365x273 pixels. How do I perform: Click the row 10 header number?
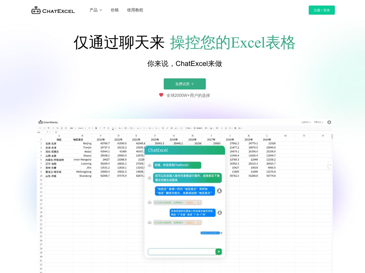click(41, 176)
